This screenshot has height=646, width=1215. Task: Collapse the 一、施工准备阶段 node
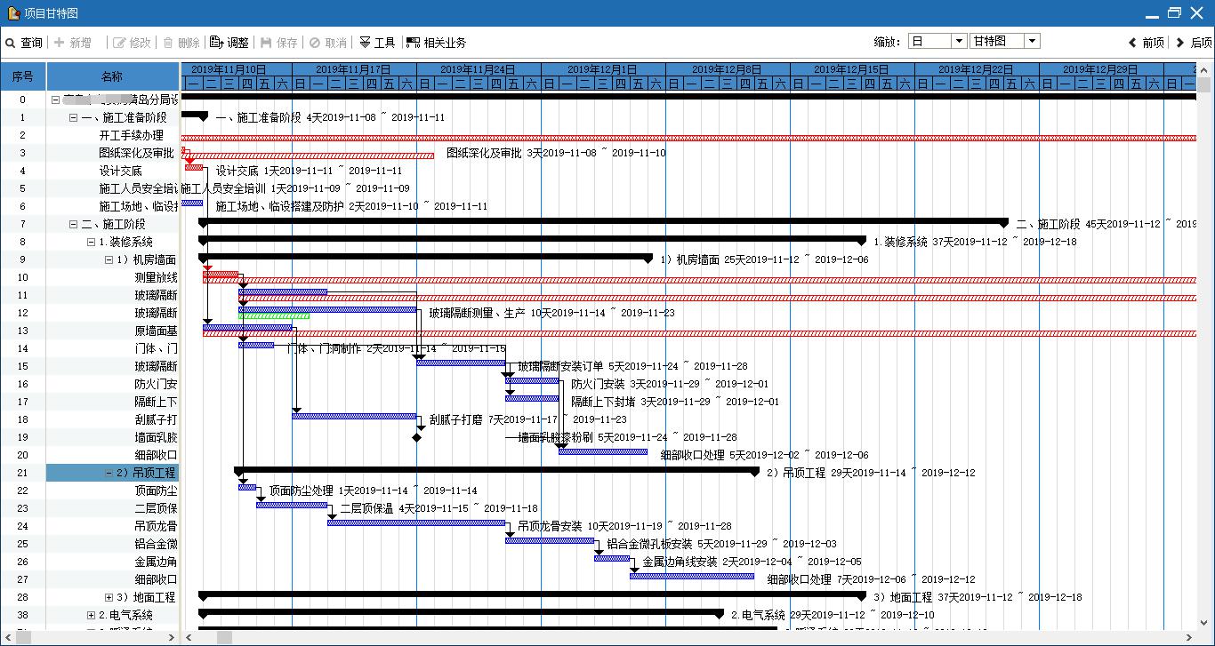pos(73,117)
